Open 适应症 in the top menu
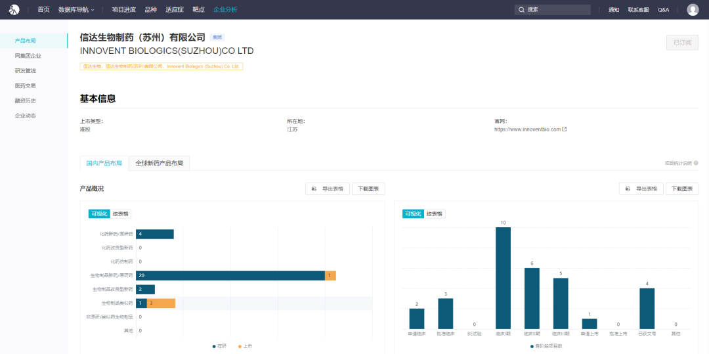This screenshot has height=354, width=709. pyautogui.click(x=175, y=9)
